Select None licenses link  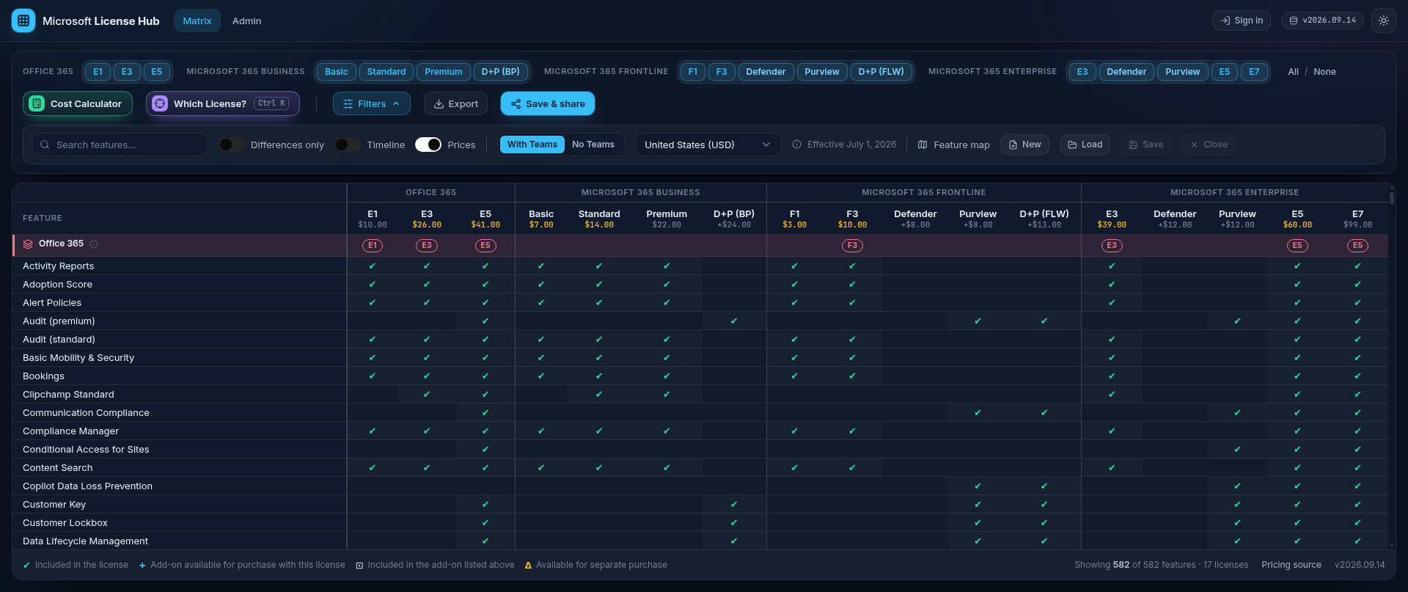pos(1324,71)
